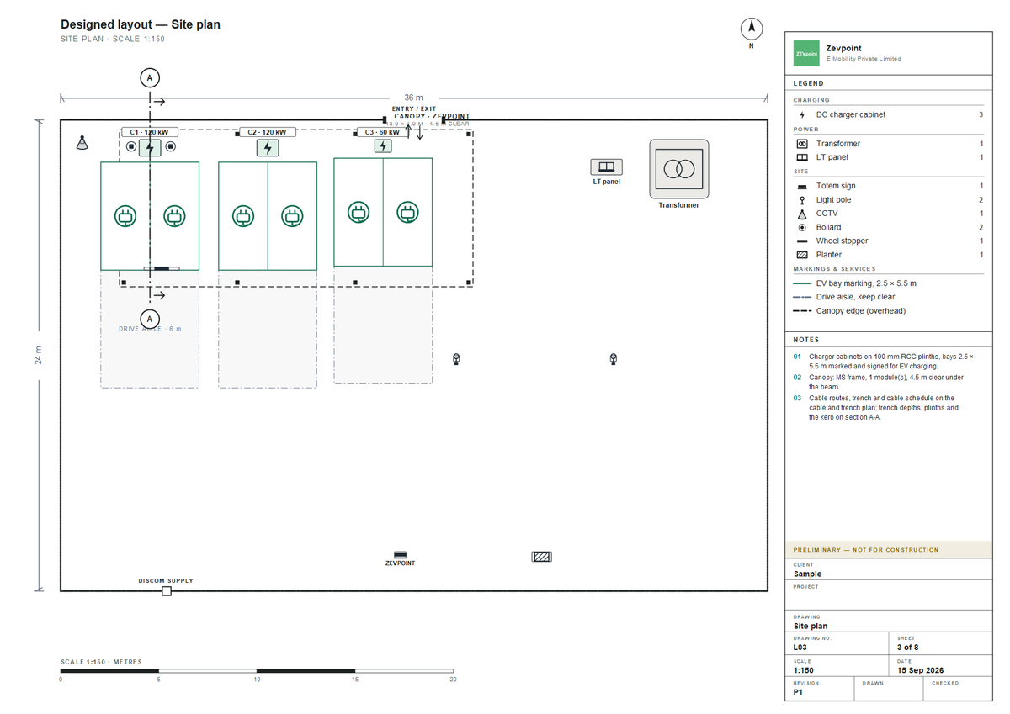Click note 01 about charger cabinets plinths

tap(884, 362)
